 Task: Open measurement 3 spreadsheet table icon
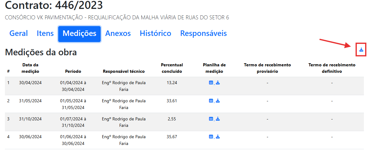[211, 119]
